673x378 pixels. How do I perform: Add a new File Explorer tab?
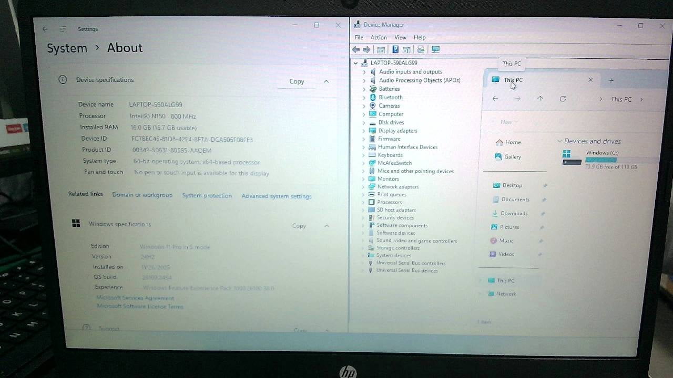pyautogui.click(x=611, y=80)
